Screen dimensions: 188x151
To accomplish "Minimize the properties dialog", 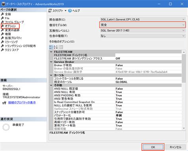I will point(159,4).
